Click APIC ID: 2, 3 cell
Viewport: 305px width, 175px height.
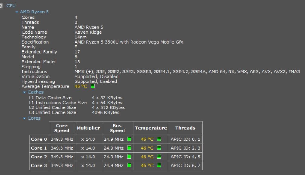(x=185, y=148)
